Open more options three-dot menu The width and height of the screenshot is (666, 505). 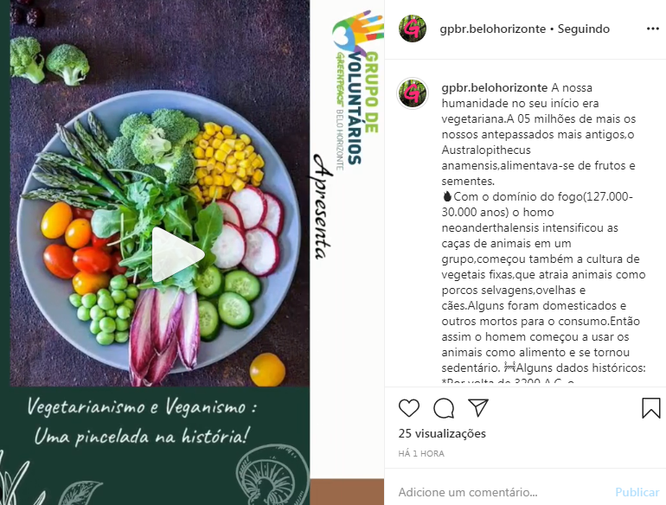point(653,29)
